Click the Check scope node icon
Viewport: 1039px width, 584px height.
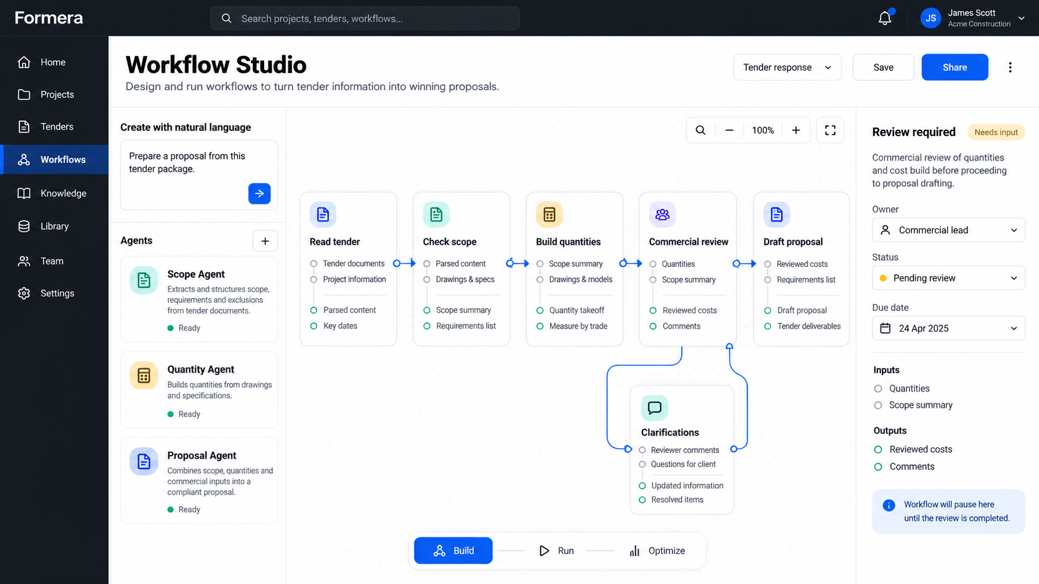coord(436,214)
